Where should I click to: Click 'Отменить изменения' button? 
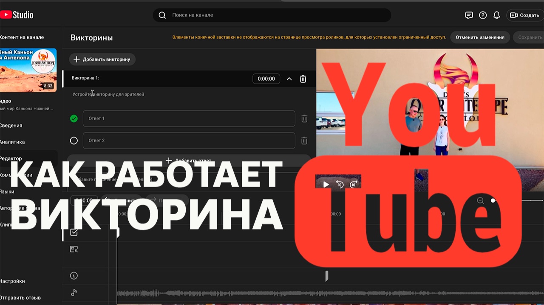[x=480, y=37]
